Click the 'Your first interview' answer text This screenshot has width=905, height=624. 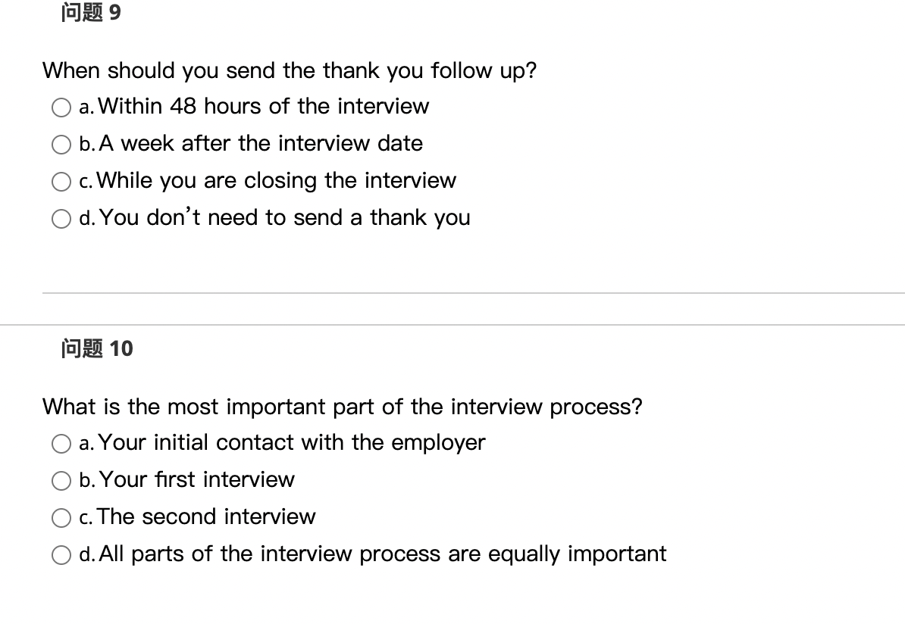(x=197, y=479)
